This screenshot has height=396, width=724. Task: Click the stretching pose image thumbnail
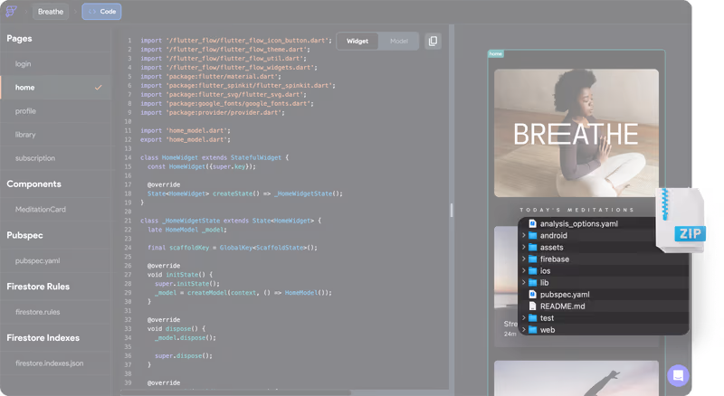tap(576, 378)
